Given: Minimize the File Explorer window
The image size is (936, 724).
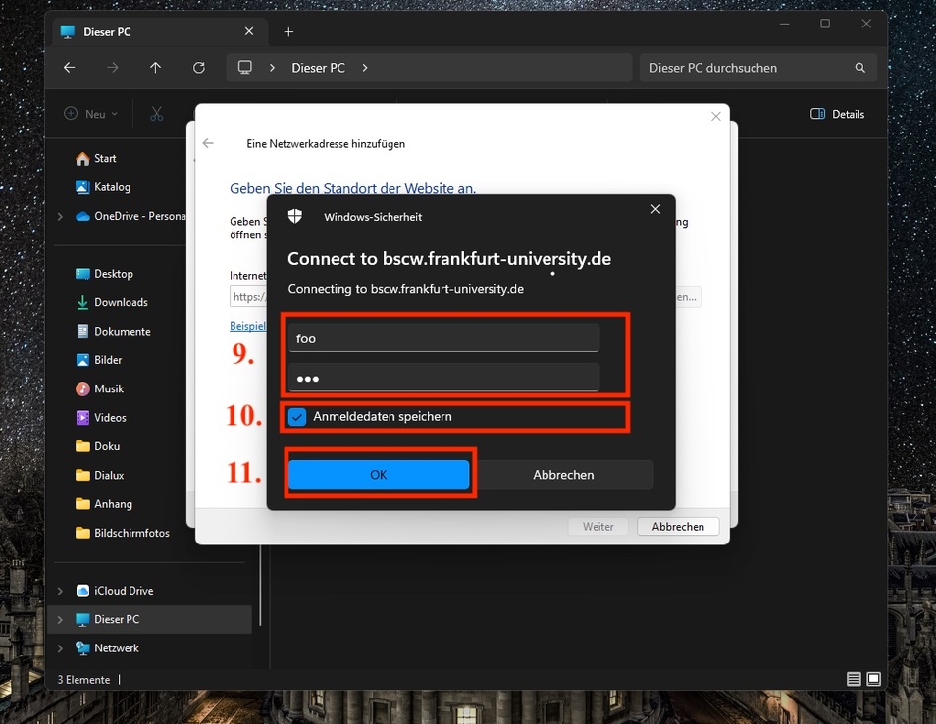Looking at the screenshot, I should pos(784,24).
